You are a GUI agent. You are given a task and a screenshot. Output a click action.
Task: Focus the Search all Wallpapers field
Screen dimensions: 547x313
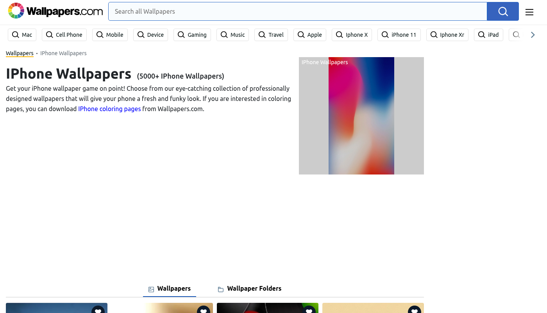[297, 11]
